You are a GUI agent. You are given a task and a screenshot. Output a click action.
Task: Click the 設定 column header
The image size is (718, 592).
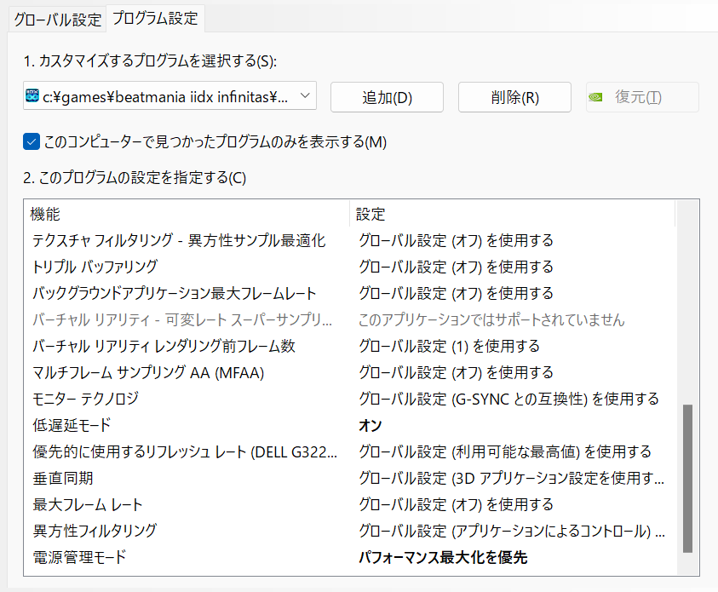pyautogui.click(x=371, y=213)
